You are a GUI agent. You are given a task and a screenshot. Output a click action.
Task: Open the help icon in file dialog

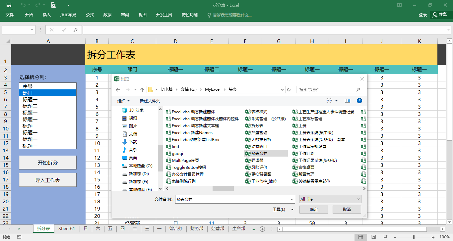359,101
